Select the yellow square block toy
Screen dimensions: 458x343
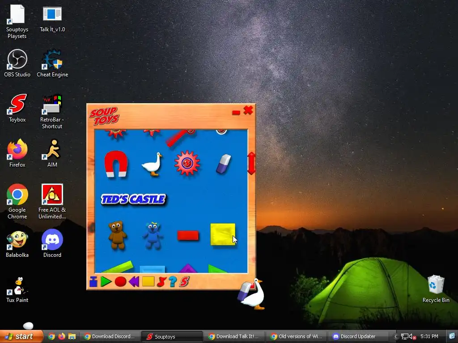tap(223, 234)
